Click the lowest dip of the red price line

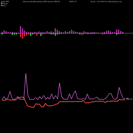(34, 107)
